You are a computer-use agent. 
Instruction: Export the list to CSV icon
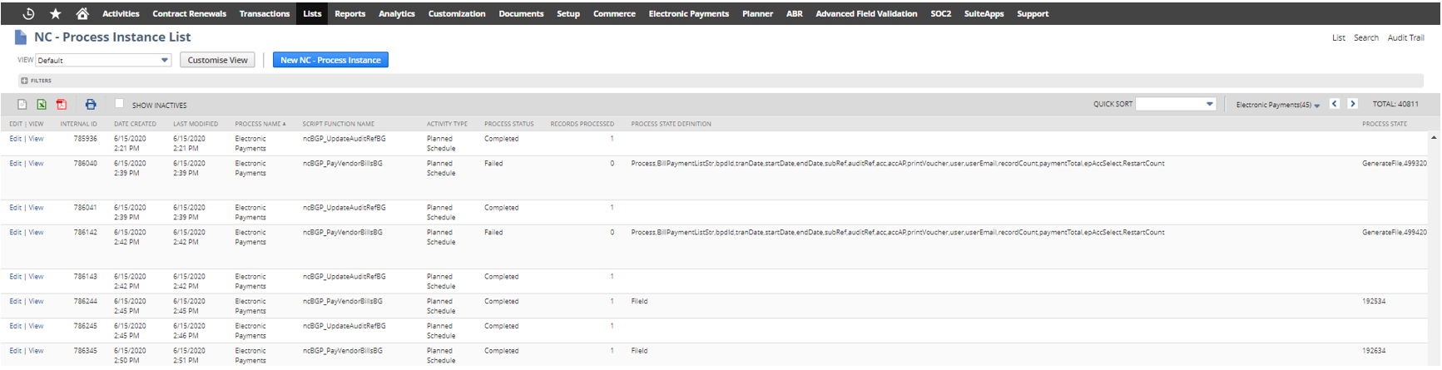(22, 105)
